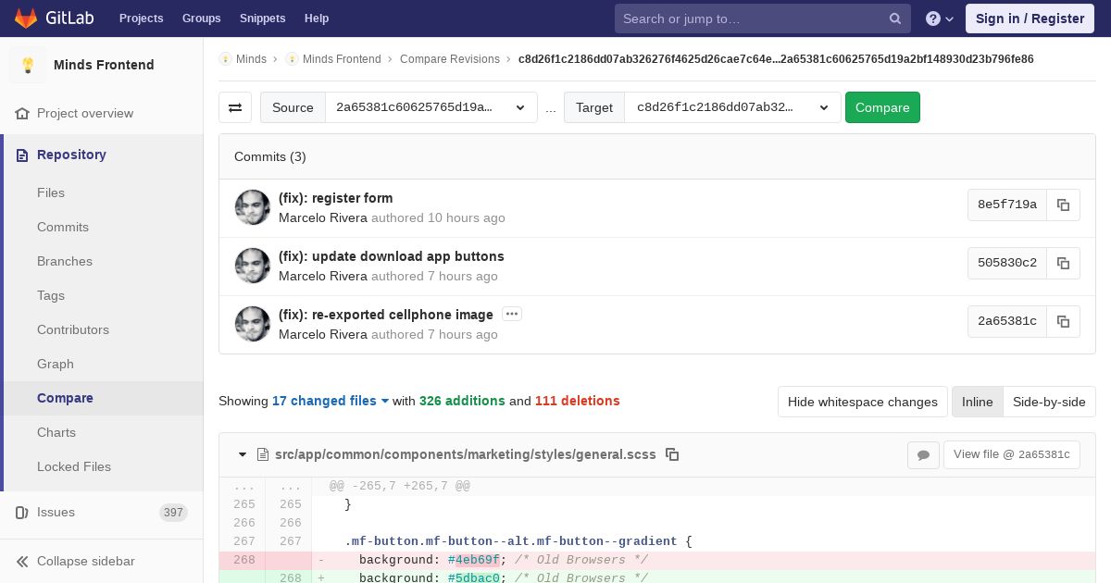Go to Tags in sidebar
The image size is (1111, 583).
(51, 295)
